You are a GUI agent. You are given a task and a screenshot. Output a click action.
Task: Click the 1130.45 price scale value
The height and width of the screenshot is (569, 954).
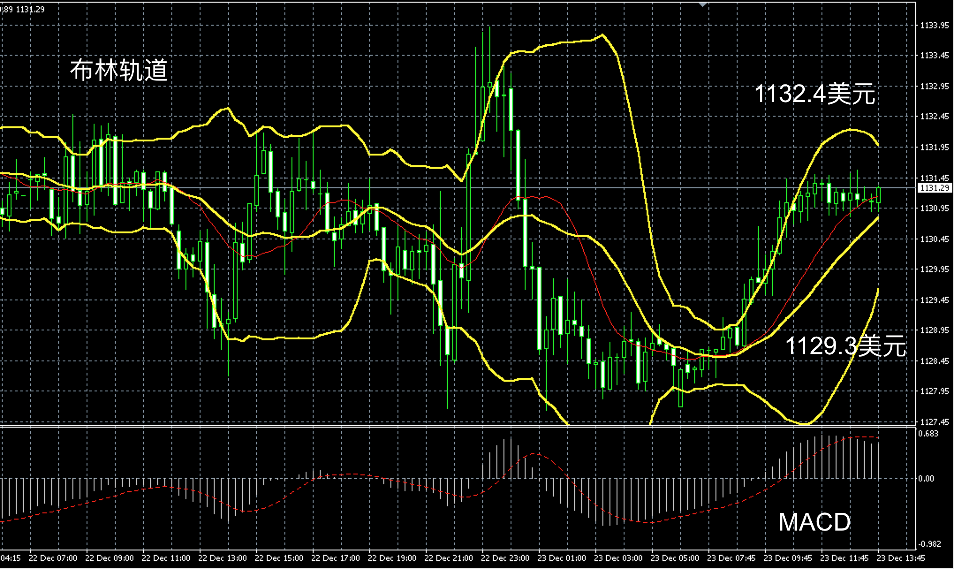click(x=934, y=239)
